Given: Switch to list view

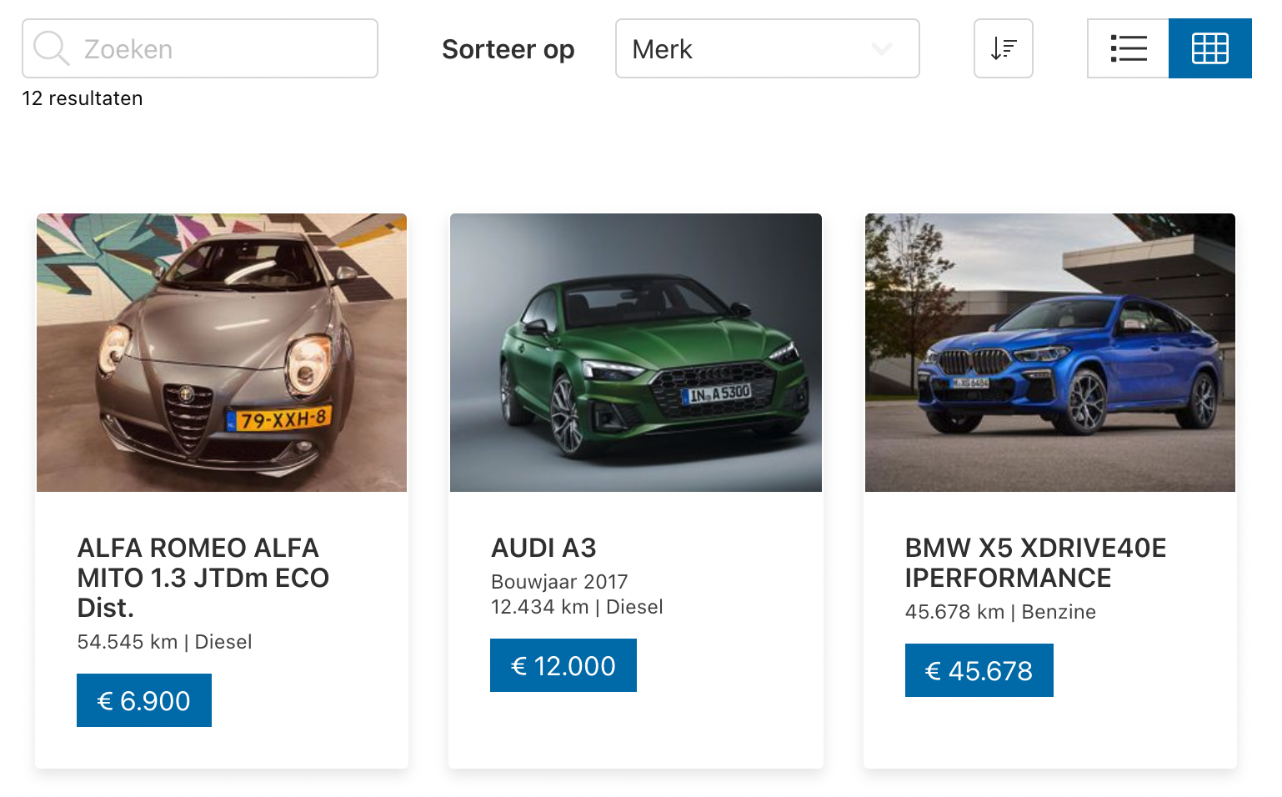Looking at the screenshot, I should pos(1128,48).
